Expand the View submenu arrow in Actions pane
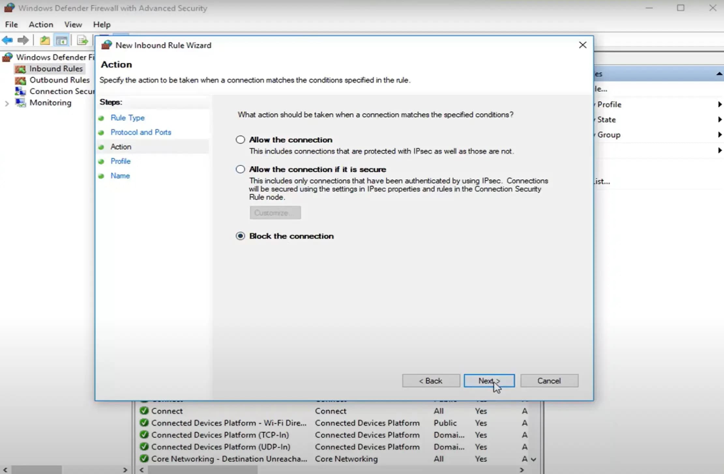 pyautogui.click(x=719, y=150)
